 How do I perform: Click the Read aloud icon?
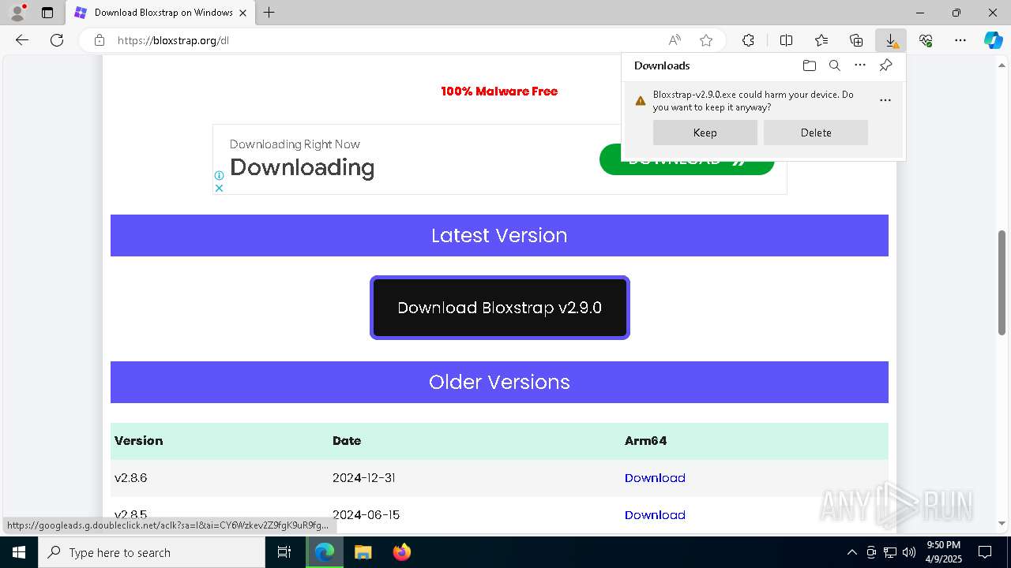click(x=675, y=40)
